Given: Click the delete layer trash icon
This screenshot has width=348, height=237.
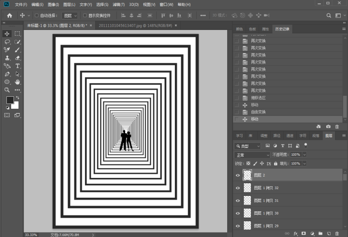Looking at the screenshot, I should point(337,234).
